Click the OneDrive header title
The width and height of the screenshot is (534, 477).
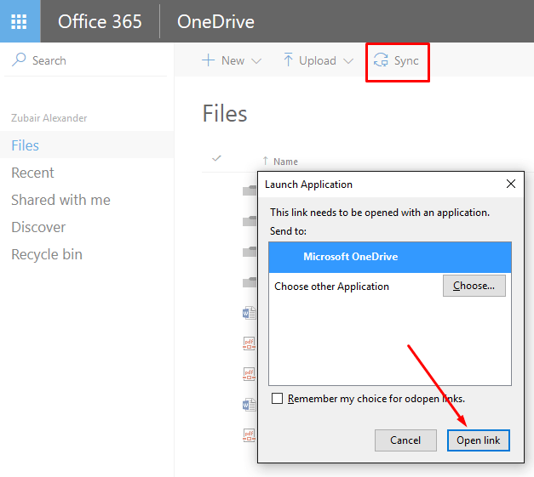tap(215, 22)
